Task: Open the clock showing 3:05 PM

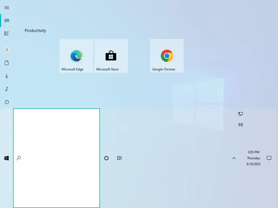Action: click(x=254, y=158)
